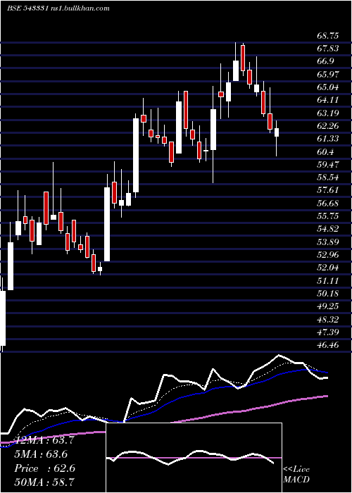Viewport: 352px width, 493px height.
Task: Click the 56.68 price axis label
Action: [x=328, y=203]
